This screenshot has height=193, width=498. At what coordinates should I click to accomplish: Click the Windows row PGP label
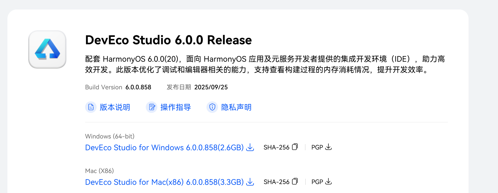(317, 147)
